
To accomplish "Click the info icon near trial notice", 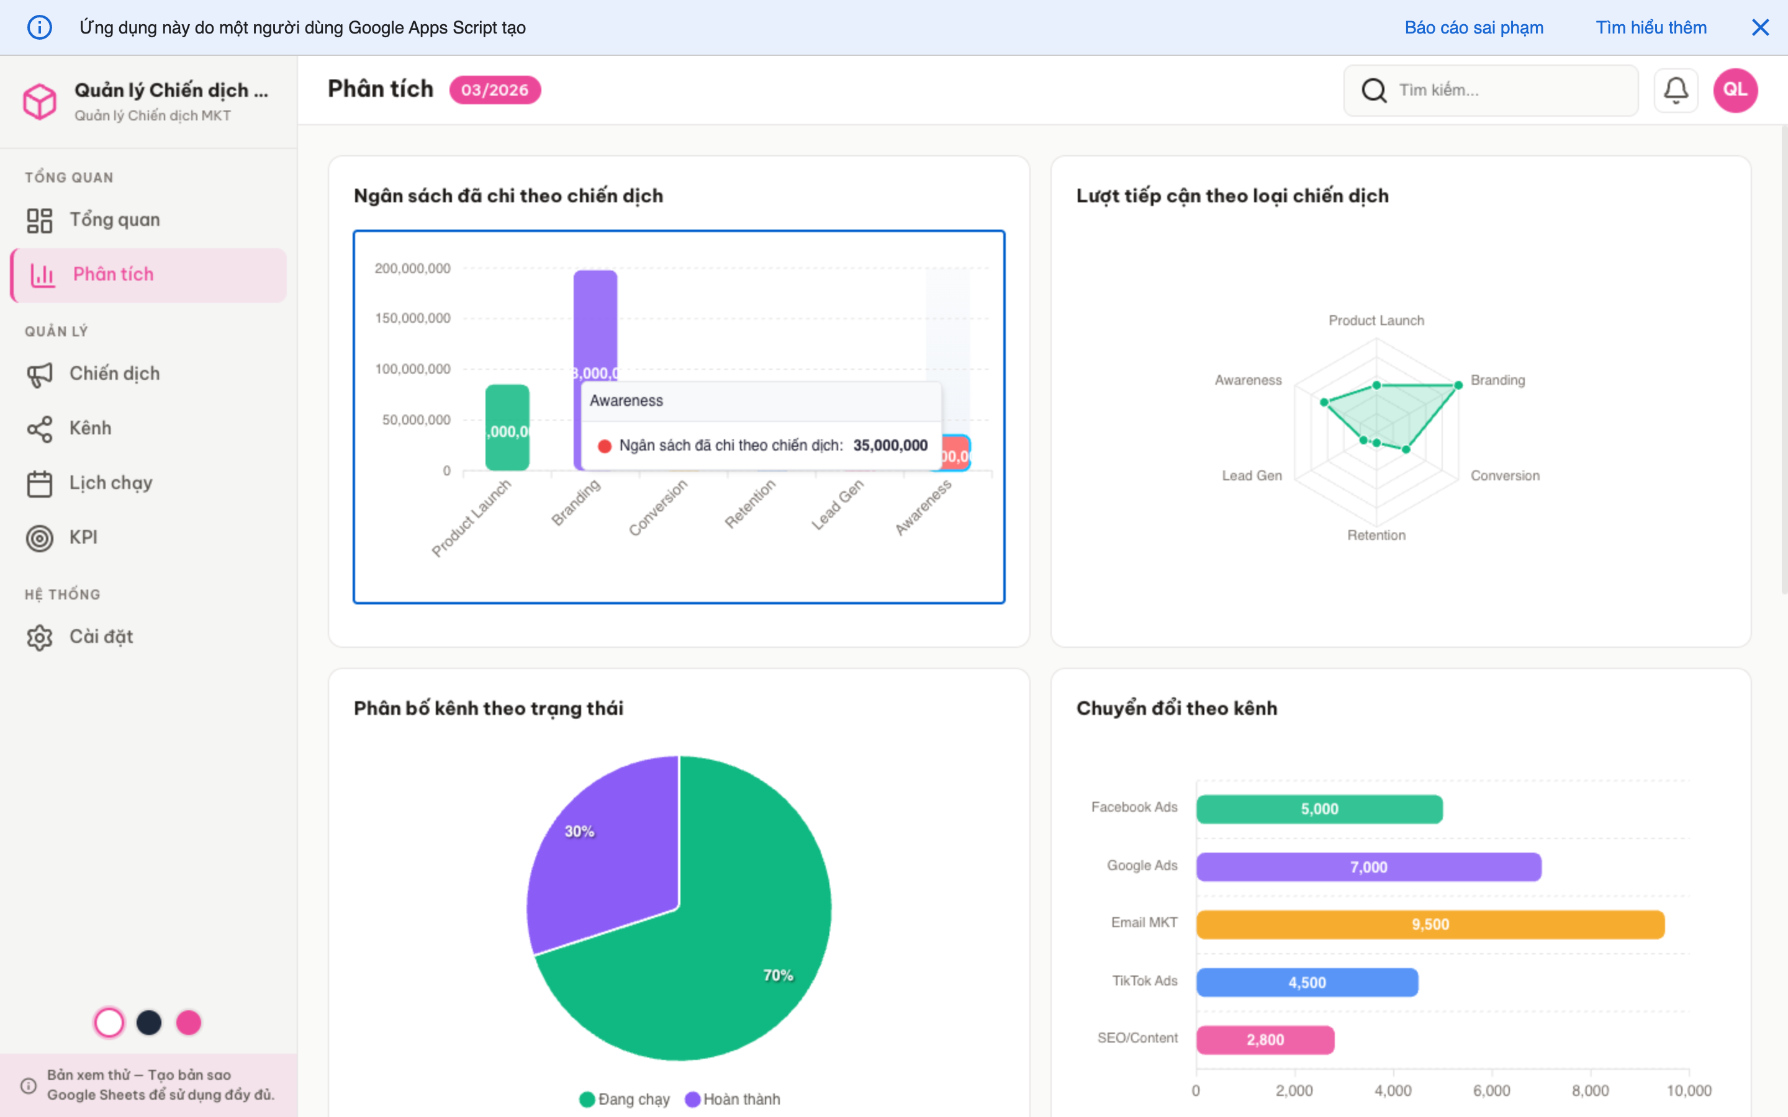I will pos(30,1085).
